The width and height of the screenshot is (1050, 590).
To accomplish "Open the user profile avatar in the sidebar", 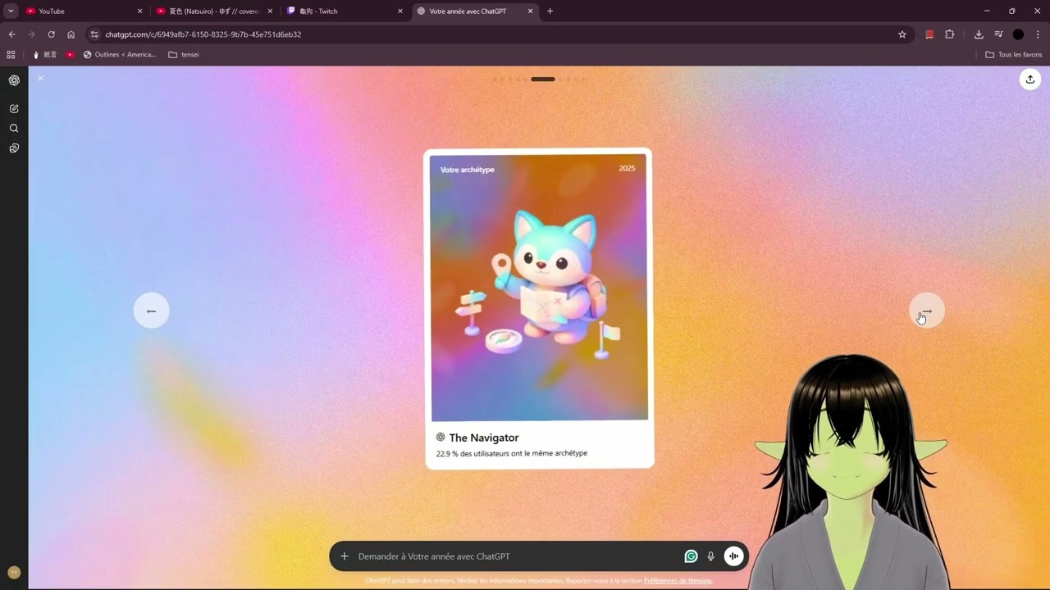I will pyautogui.click(x=14, y=573).
